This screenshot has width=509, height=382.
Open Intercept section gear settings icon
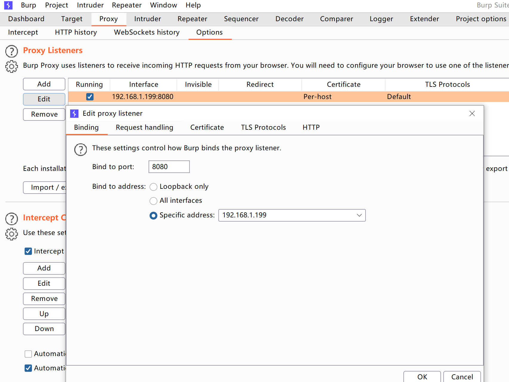tap(12, 234)
